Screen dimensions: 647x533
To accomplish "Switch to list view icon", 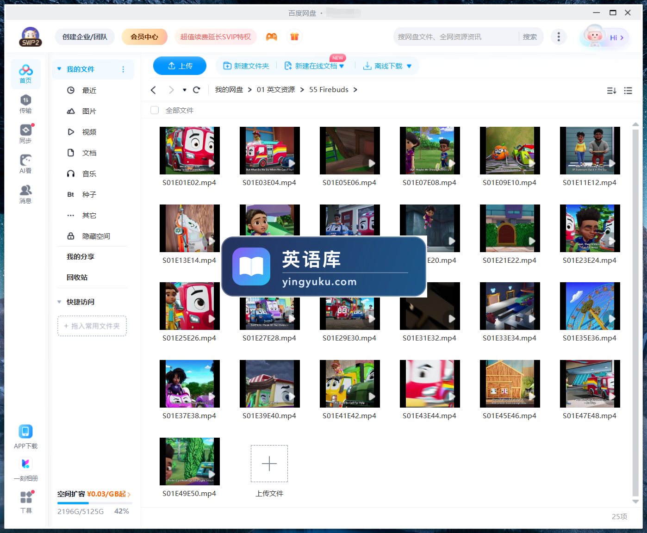I will pyautogui.click(x=628, y=91).
